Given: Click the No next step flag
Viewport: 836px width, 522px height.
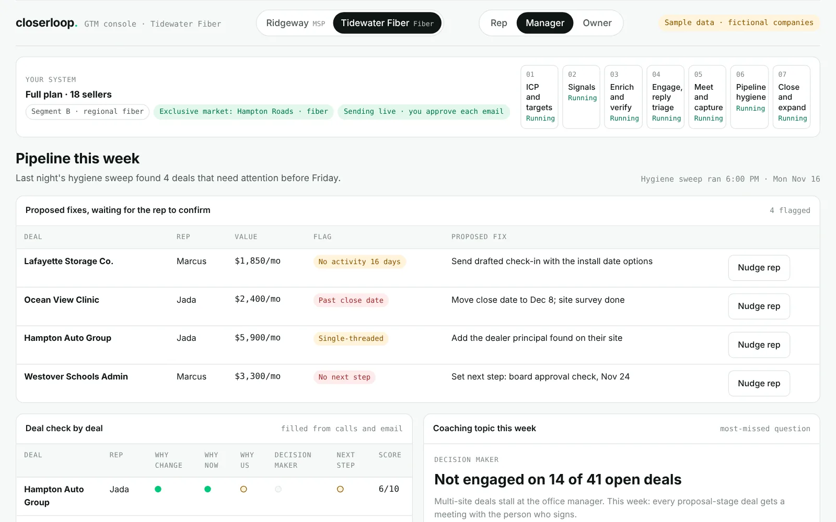Looking at the screenshot, I should coord(344,377).
